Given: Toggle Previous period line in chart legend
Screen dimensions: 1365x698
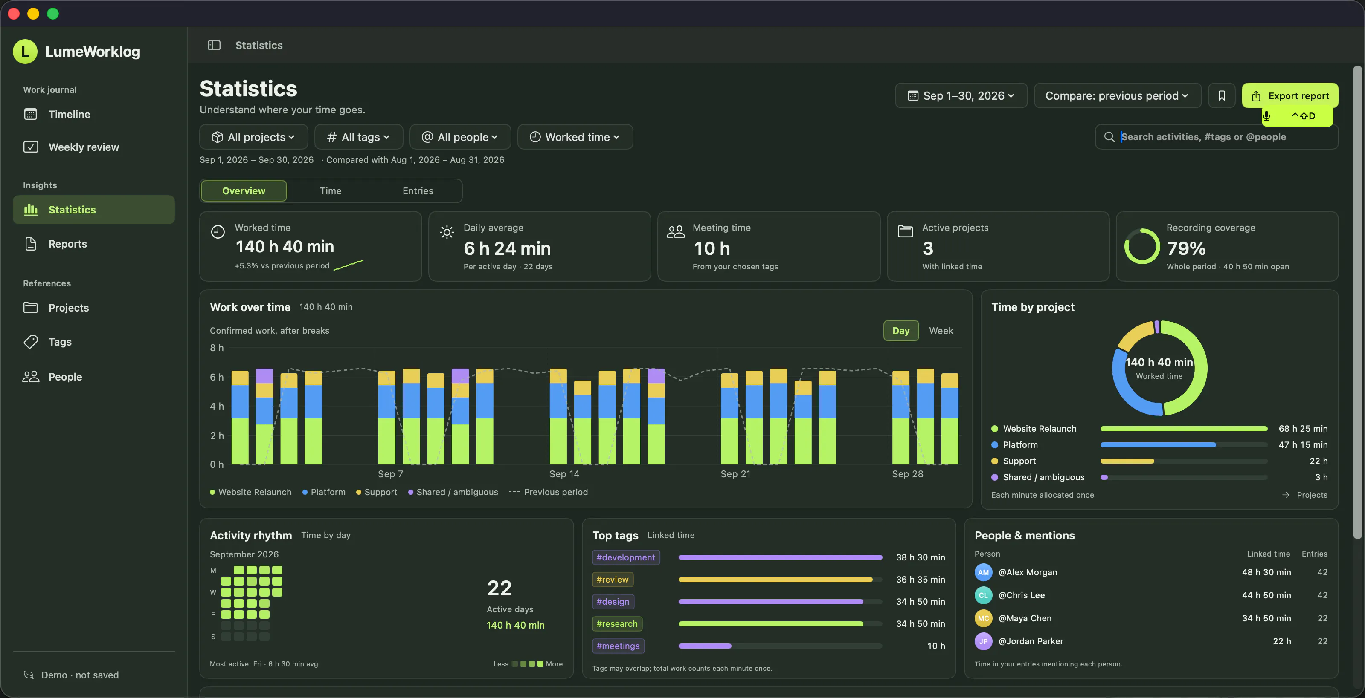Looking at the screenshot, I should click(x=549, y=492).
